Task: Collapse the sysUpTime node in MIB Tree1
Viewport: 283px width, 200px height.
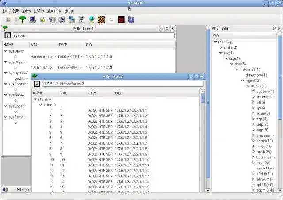Action: (x=6, y=73)
